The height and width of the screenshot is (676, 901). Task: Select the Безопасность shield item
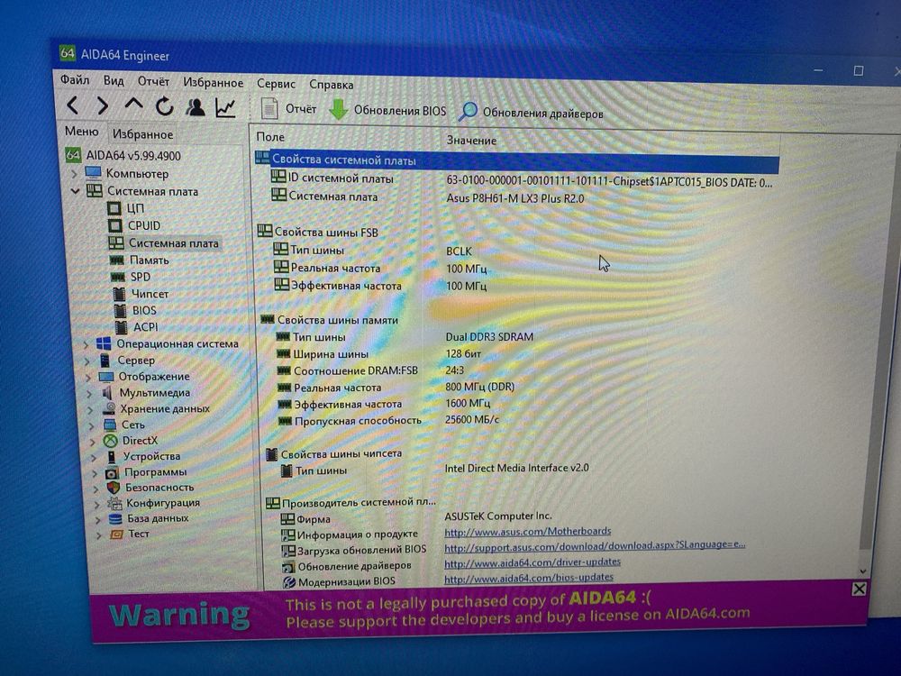(x=150, y=488)
